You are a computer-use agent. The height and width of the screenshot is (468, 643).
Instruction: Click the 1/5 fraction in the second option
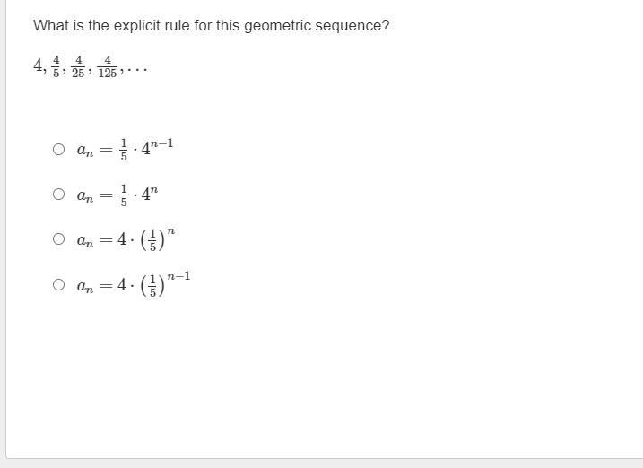[x=119, y=195]
